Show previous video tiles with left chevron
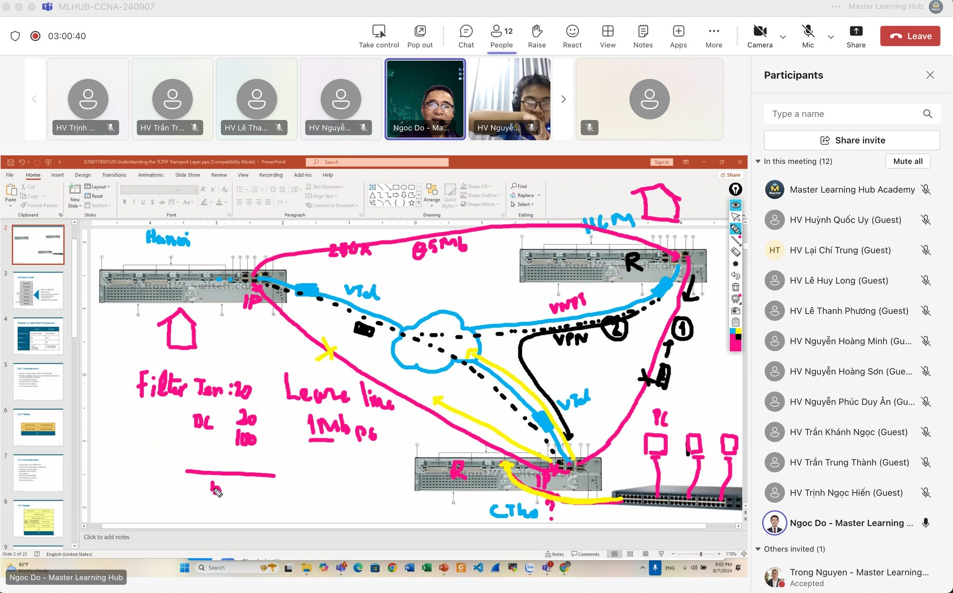 34,99
